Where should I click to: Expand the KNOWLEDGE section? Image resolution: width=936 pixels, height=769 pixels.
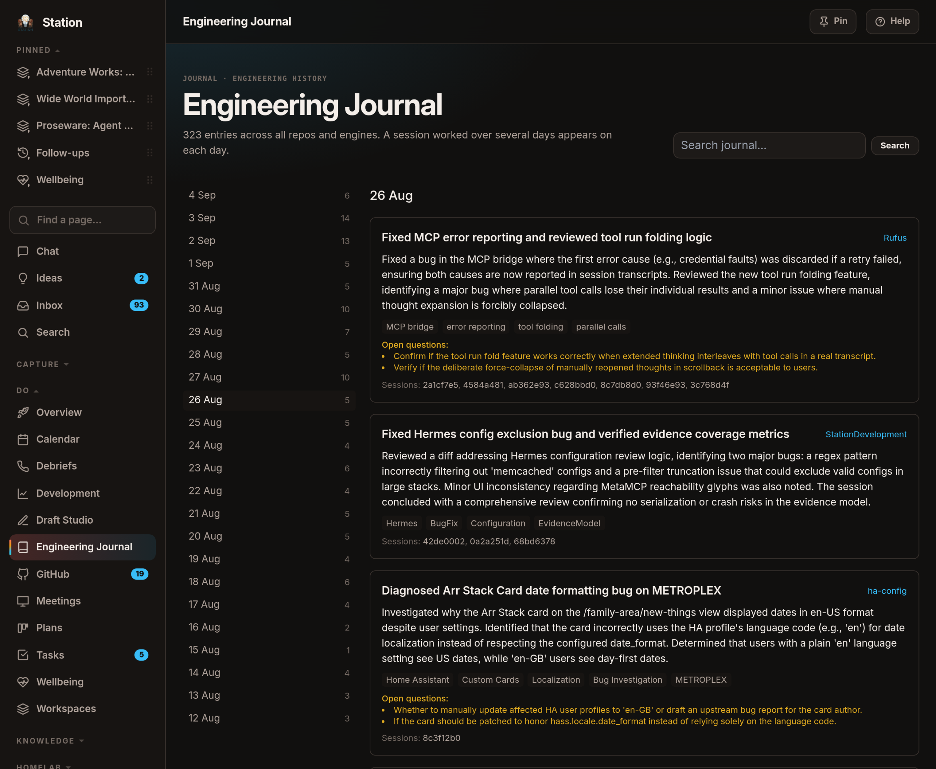[x=50, y=740]
